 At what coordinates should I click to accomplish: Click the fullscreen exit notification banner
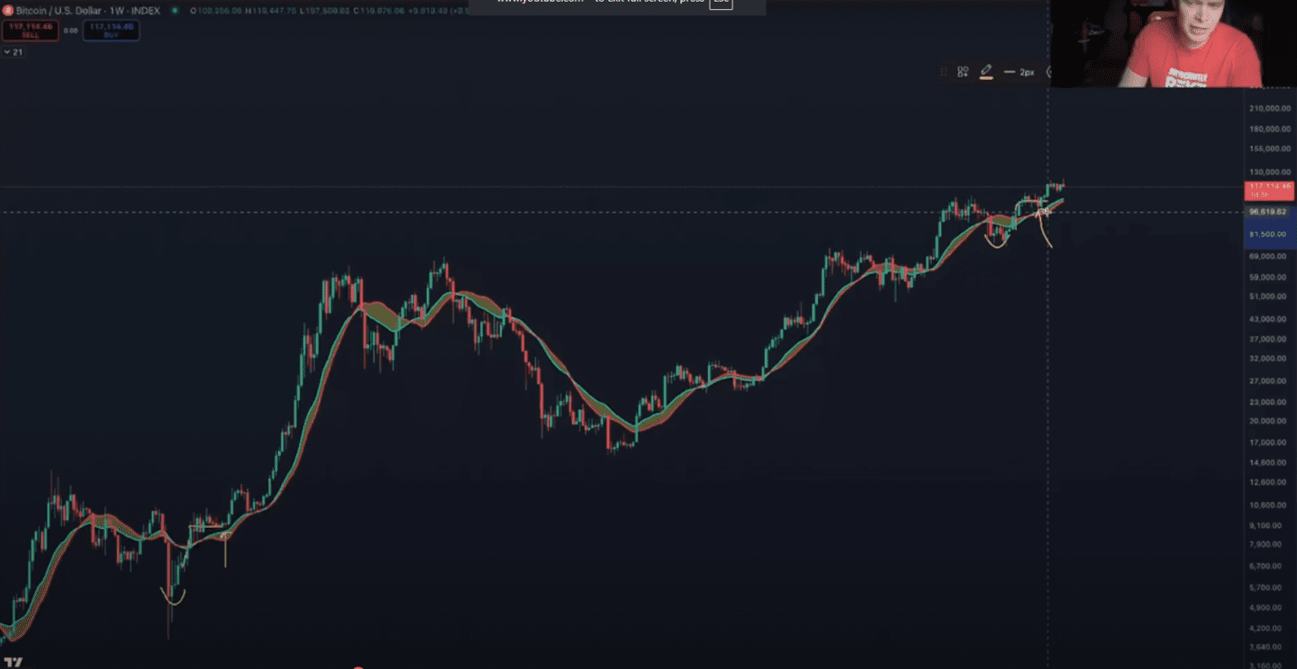click(617, 5)
